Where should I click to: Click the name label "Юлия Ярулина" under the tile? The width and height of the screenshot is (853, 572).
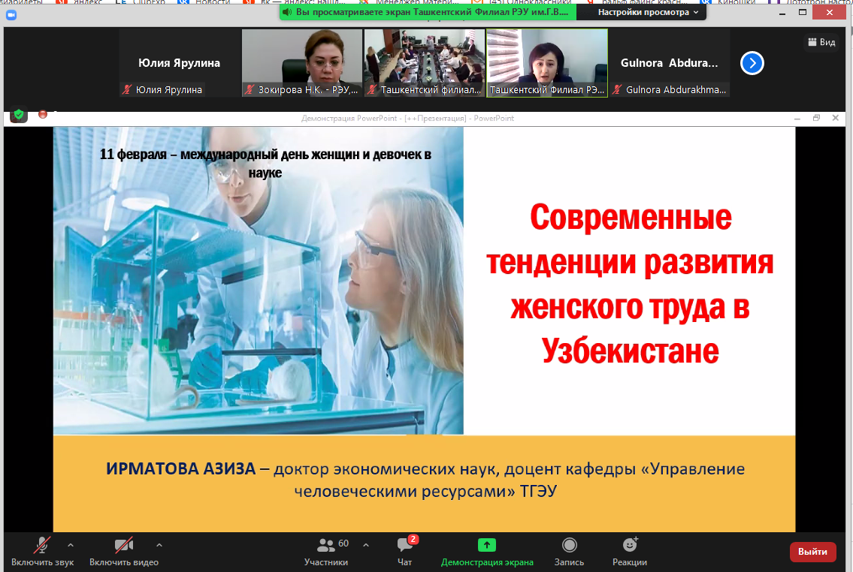pyautogui.click(x=168, y=89)
